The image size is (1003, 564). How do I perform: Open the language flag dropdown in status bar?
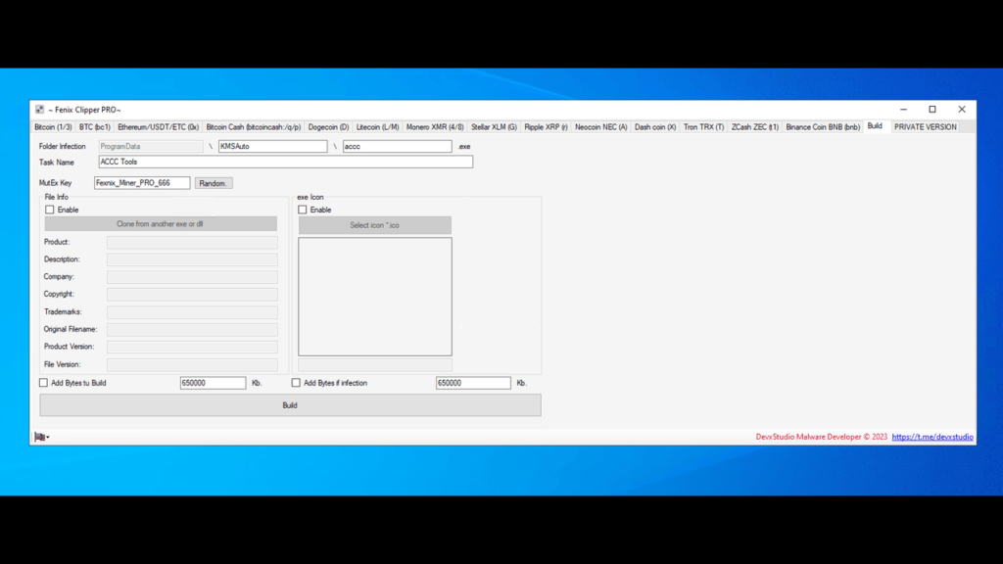click(x=41, y=437)
